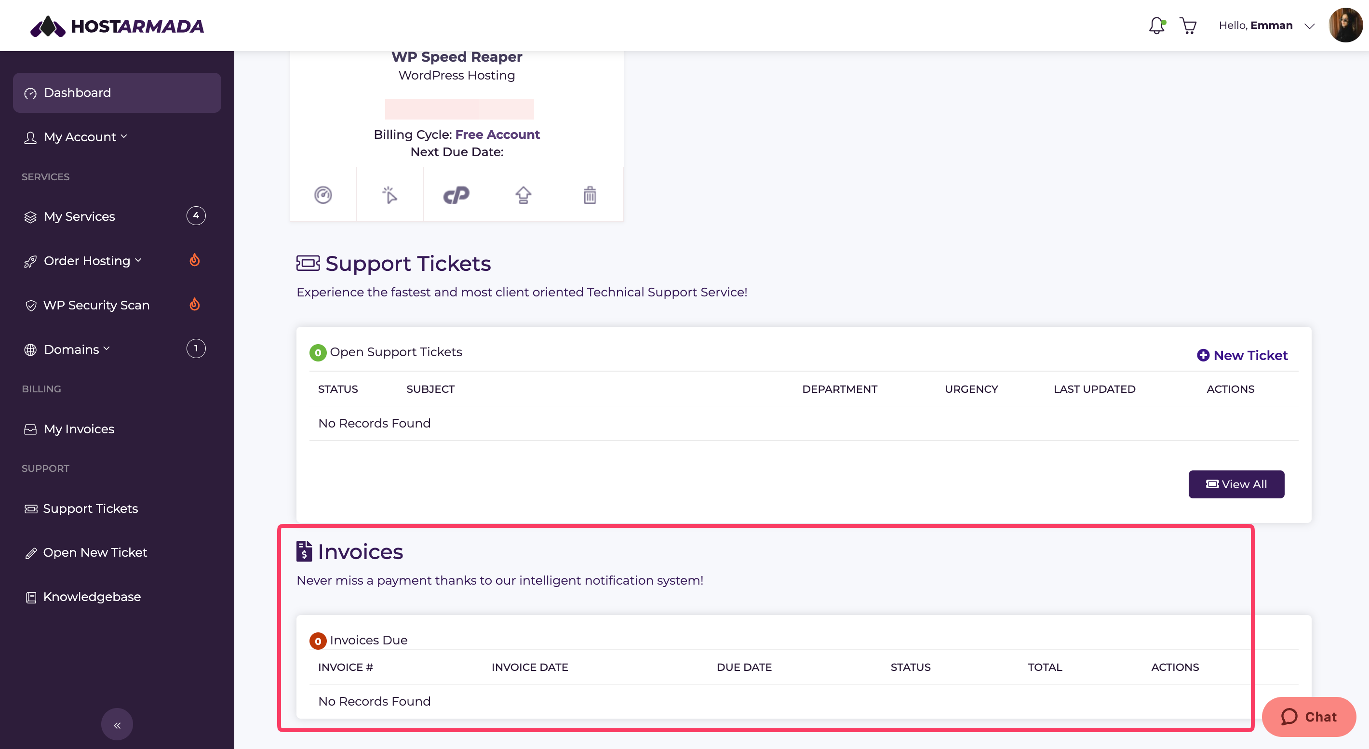1369x749 pixels.
Task: Click the open tickets count badge 0
Action: coord(318,353)
